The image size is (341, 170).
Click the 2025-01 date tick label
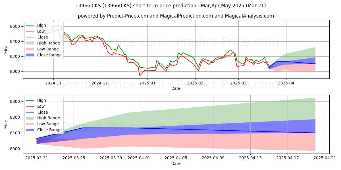pos(147,83)
